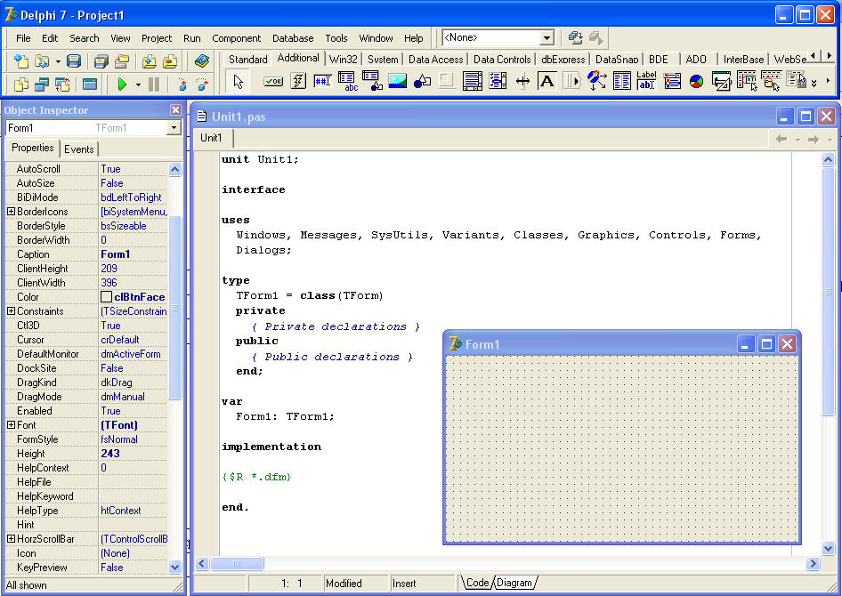Expand the Constraints property
Viewport: 842px width, 596px height.
[11, 311]
